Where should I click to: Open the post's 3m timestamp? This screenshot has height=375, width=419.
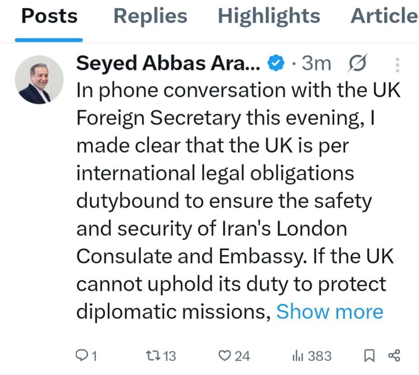tap(316, 64)
